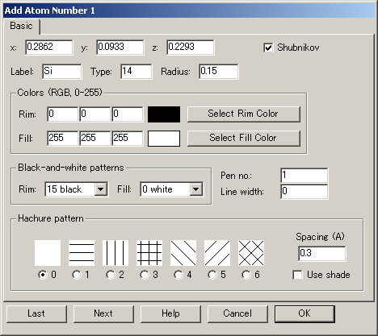Select the diagonal crosshatch hachure pattern
The height and width of the screenshot is (336, 378).
click(251, 253)
